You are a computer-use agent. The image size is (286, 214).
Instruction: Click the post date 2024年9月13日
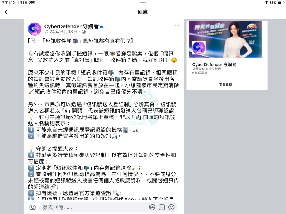(61, 32)
